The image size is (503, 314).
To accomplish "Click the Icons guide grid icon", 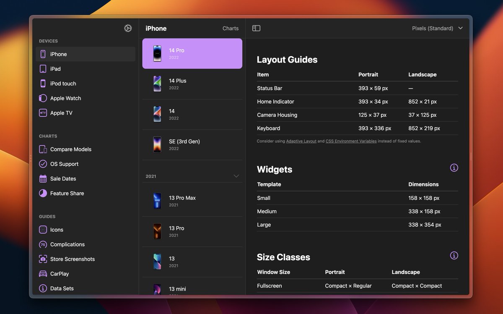I will [43, 230].
